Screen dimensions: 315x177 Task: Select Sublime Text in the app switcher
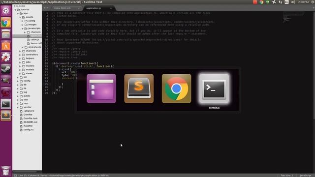139,88
